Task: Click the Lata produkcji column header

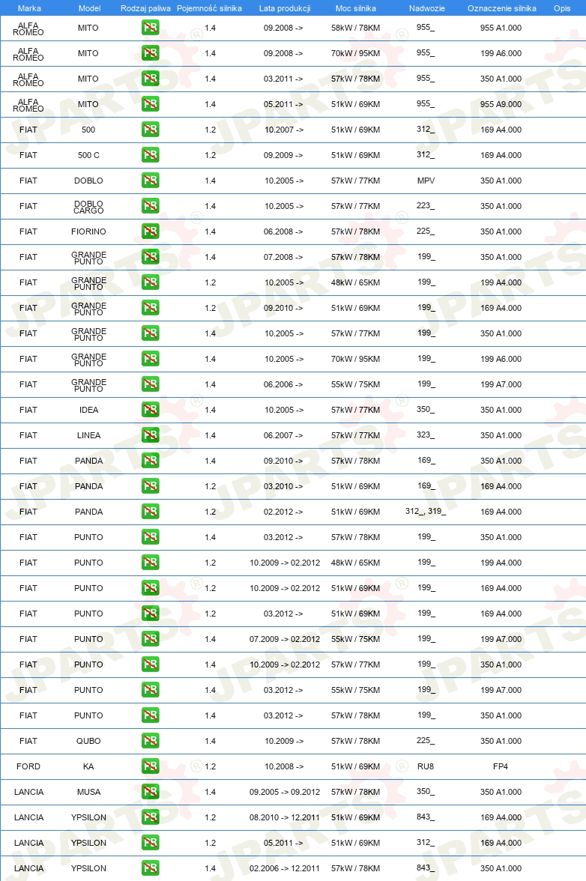Action: [x=285, y=8]
